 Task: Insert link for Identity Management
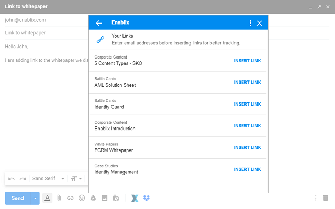click(x=247, y=169)
